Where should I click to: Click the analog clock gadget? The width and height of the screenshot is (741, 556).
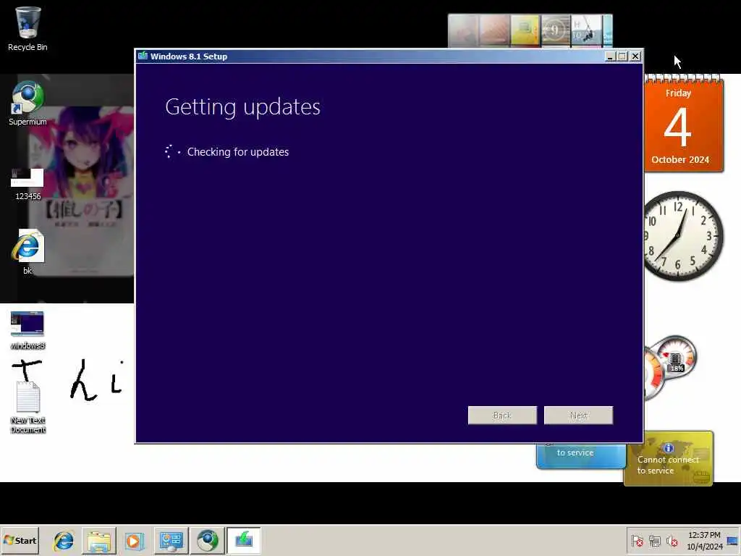[x=683, y=235]
